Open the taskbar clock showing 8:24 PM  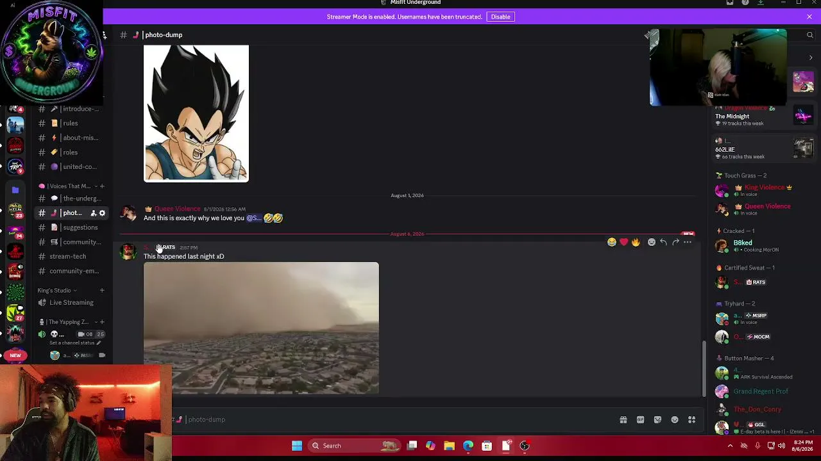[x=804, y=446]
